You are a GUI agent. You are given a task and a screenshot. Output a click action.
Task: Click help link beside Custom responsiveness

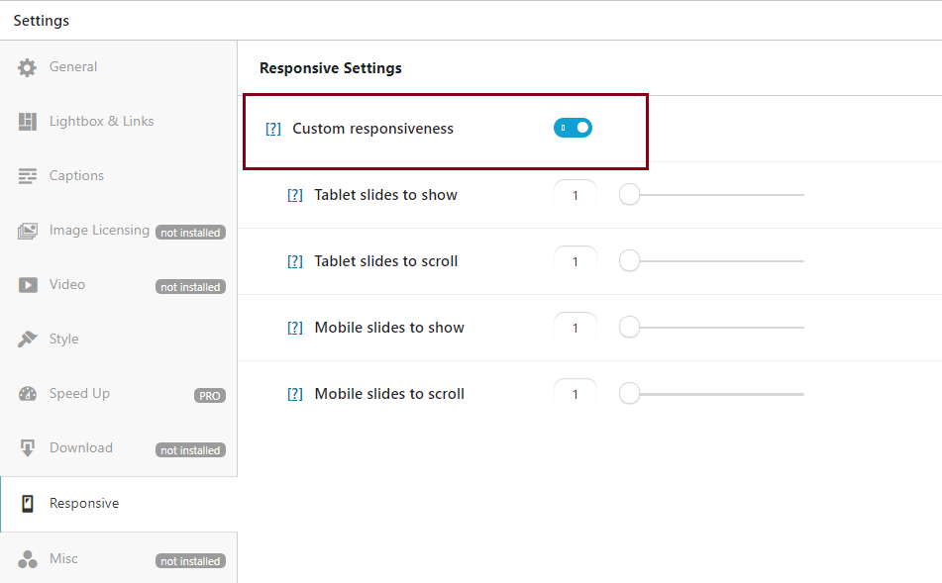(x=273, y=129)
